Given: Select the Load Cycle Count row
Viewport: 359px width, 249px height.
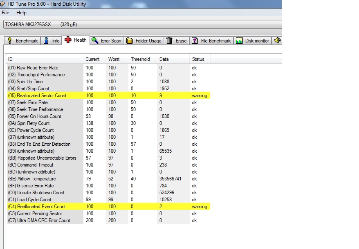Looking at the screenshot, I should click(x=109, y=199).
